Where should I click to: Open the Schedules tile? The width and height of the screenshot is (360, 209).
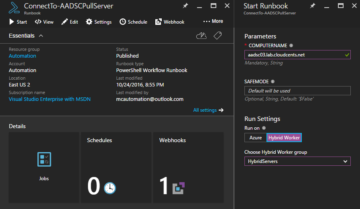coord(116,167)
